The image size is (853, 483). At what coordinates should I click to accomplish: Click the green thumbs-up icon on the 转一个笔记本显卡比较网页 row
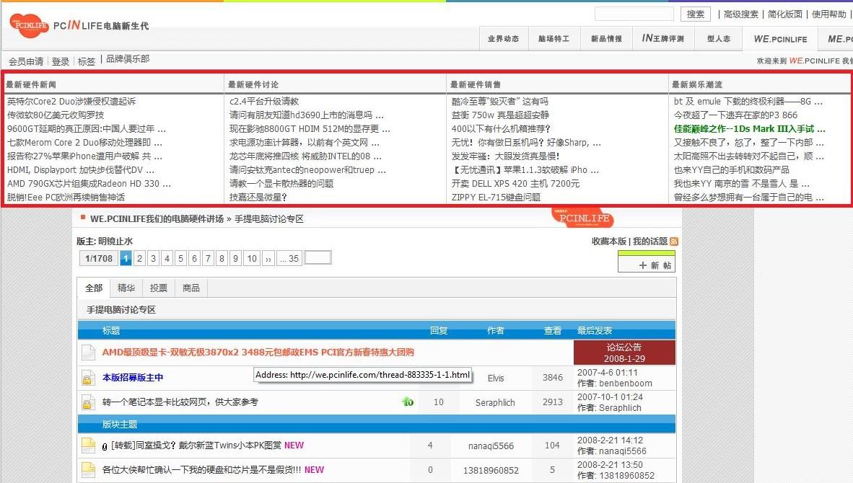tap(408, 402)
